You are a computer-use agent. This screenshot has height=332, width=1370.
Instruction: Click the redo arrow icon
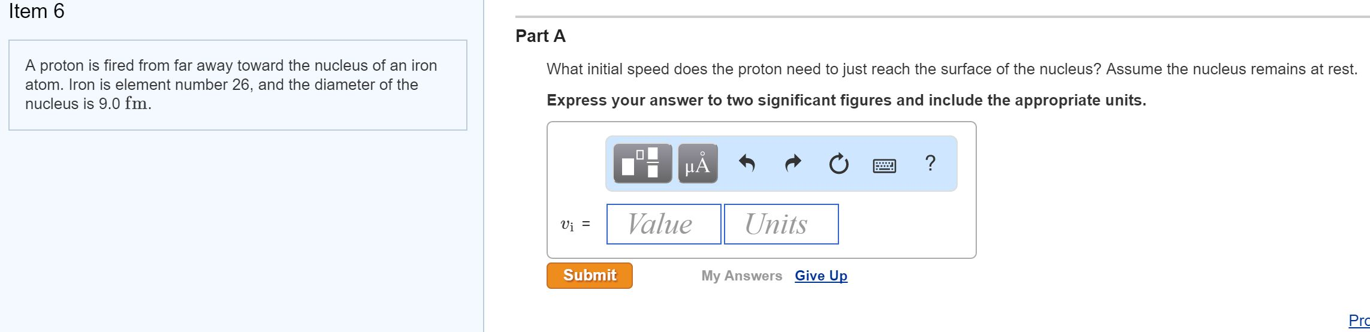(x=793, y=163)
